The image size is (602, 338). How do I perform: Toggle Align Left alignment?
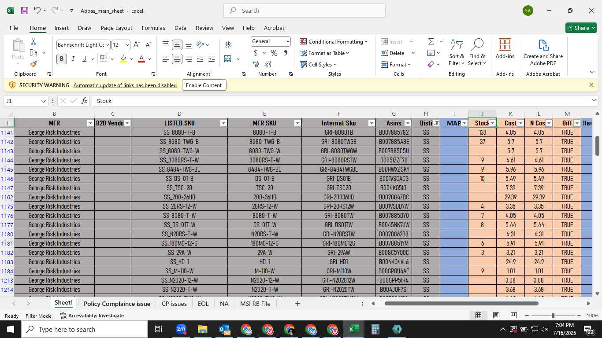point(166,59)
